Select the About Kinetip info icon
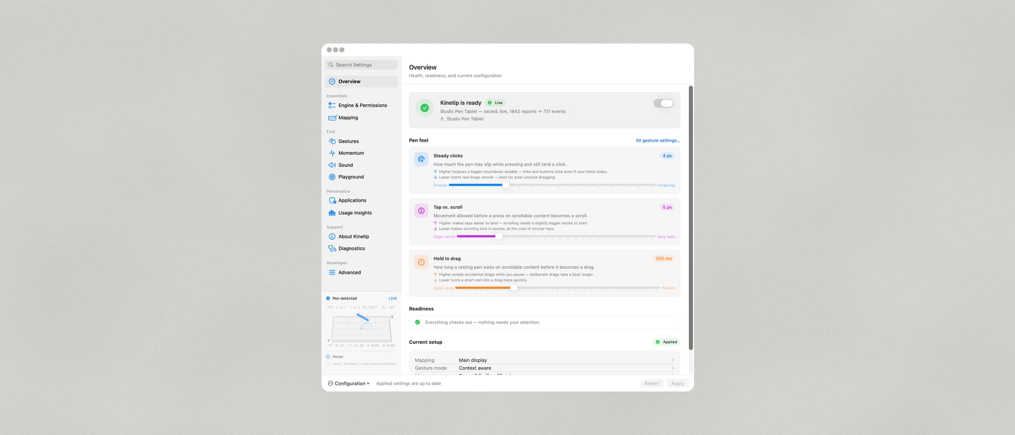This screenshot has height=435, width=1015. click(332, 237)
